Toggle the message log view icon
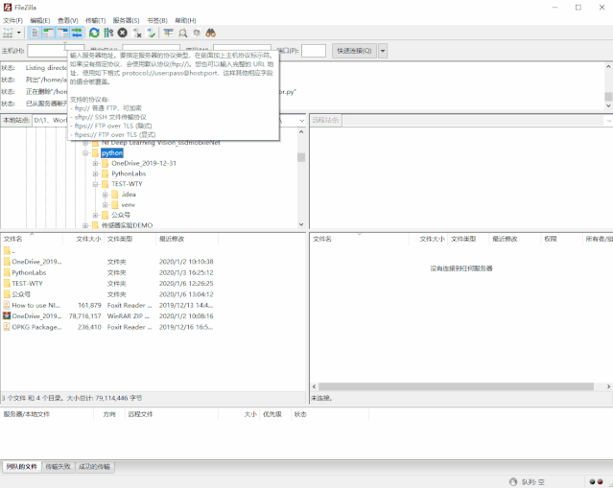The height and width of the screenshot is (488, 613). [35, 33]
